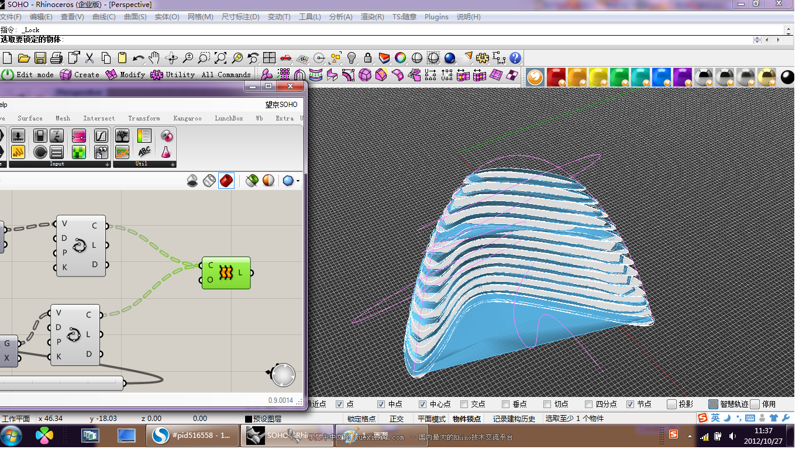This screenshot has height=449, width=799.
Task: Uncheck the 中心点 center osnap checkbox
Action: click(x=423, y=404)
